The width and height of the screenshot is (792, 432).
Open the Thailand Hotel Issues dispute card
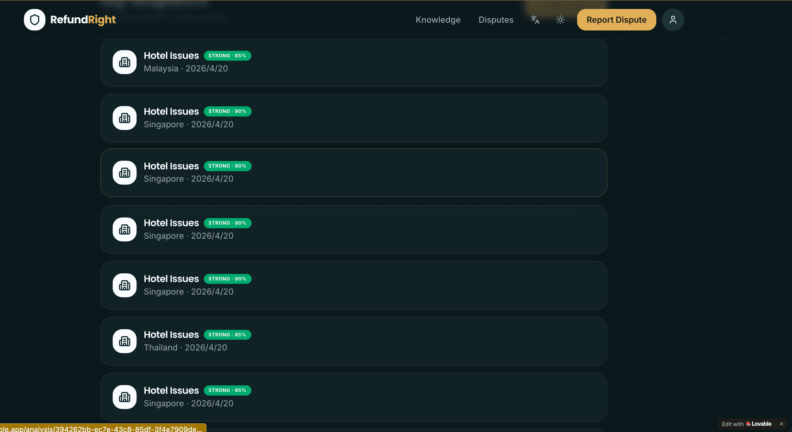[x=354, y=341]
